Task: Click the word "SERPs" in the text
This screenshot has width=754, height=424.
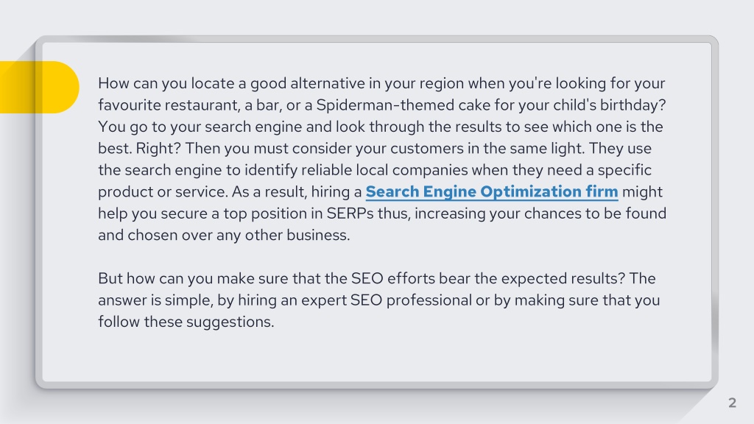Action: pyautogui.click(x=350, y=213)
